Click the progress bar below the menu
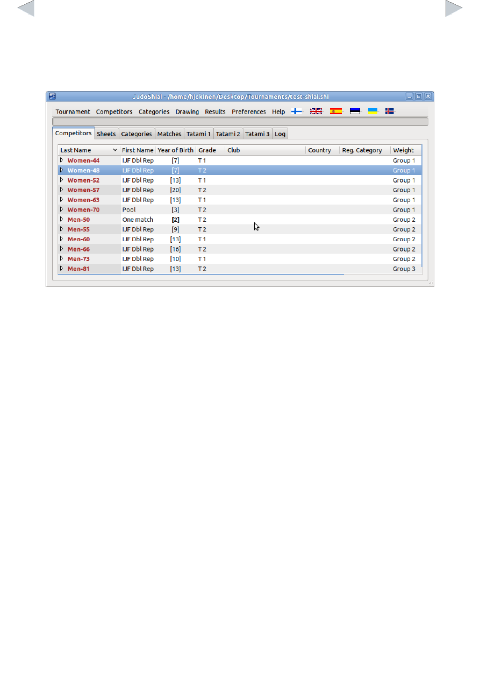 point(240,122)
